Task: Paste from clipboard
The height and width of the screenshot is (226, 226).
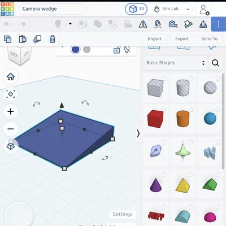Action: pyautogui.click(x=23, y=39)
